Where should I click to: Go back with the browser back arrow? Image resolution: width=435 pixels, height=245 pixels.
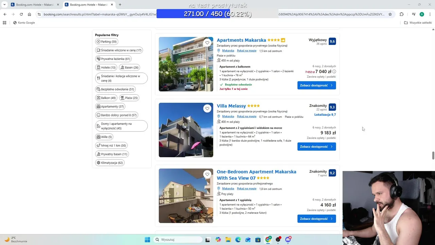[x=5, y=14]
